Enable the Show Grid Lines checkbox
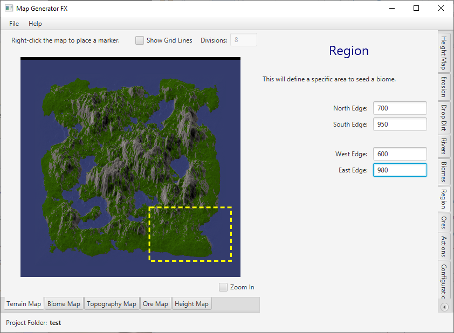 (x=140, y=40)
